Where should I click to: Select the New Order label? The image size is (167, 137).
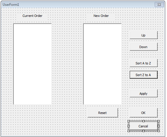pyautogui.click(x=101, y=16)
